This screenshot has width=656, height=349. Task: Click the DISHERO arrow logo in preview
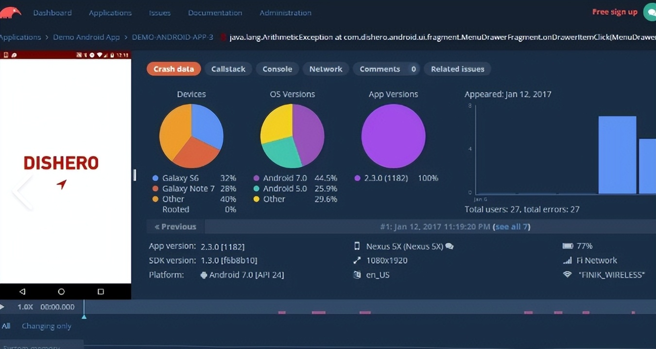coord(61,184)
